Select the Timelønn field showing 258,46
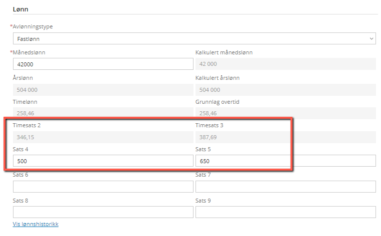The width and height of the screenshot is (381, 236). (x=102, y=113)
